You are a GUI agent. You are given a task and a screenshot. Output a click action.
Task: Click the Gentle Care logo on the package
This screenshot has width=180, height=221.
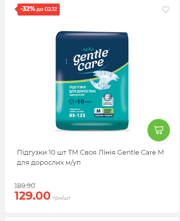[91, 60]
